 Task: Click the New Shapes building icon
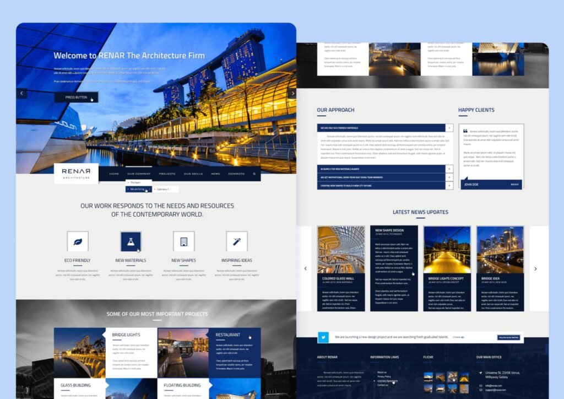point(183,241)
